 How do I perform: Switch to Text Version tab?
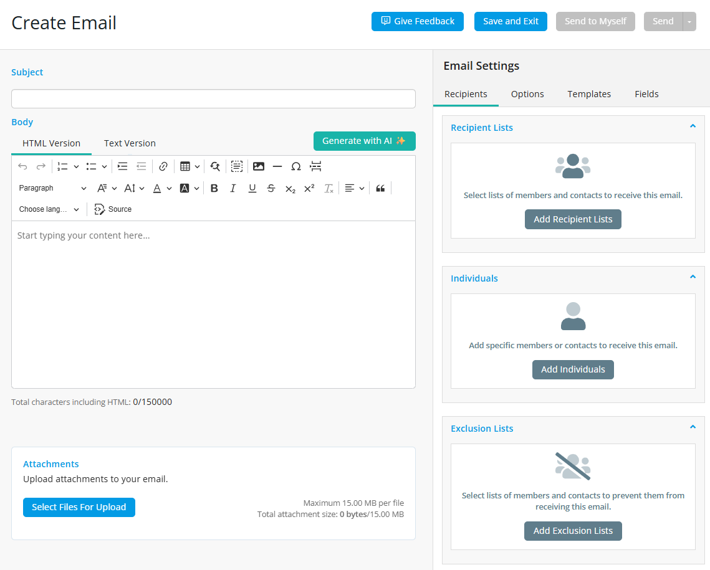pos(130,143)
